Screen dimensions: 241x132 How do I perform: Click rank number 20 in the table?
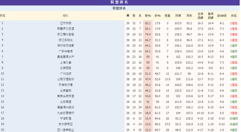[x=2, y=130]
